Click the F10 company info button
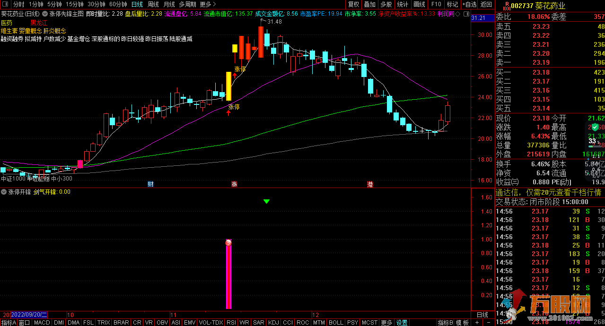Image resolution: width=605 pixels, height=326 pixels. click(436, 4)
